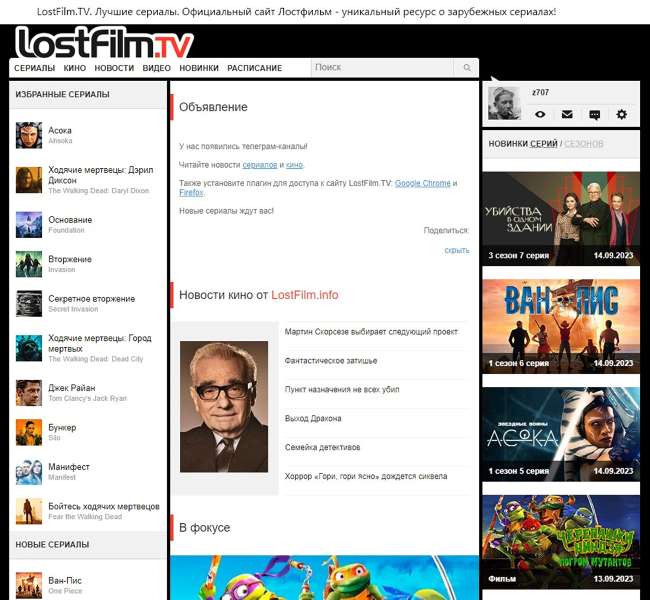Screen dimensions: 650x600
Task: Click the z707 user avatar
Action: point(504,103)
